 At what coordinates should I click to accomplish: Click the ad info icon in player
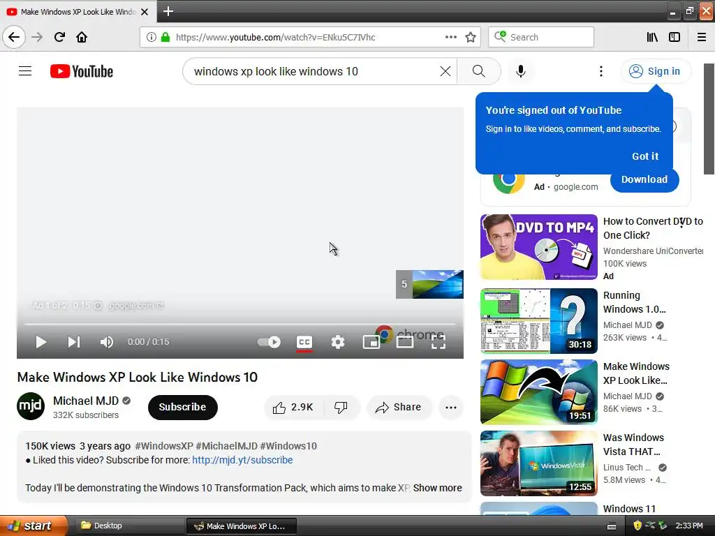point(98,306)
